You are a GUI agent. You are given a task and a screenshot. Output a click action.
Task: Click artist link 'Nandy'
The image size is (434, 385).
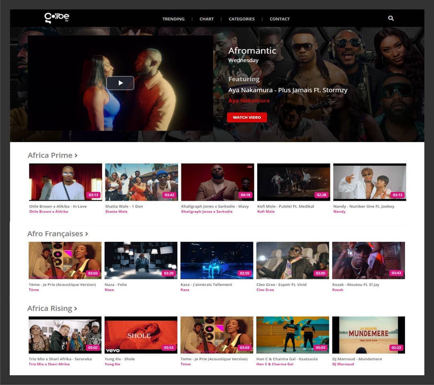tap(339, 212)
